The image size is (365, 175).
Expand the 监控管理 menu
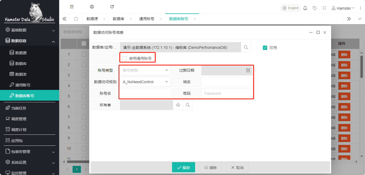click(x=30, y=173)
